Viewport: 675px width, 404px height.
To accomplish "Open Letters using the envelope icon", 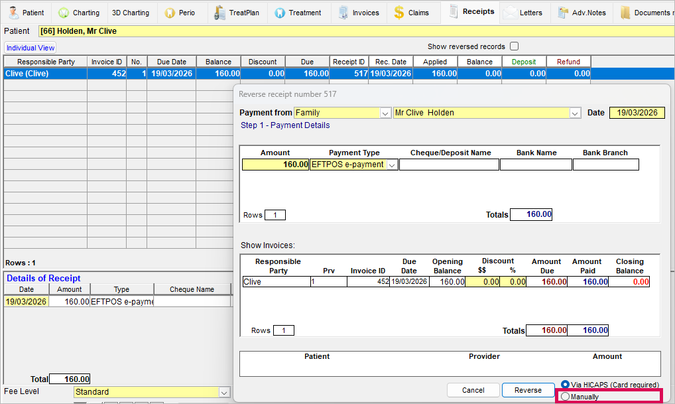I will [510, 13].
